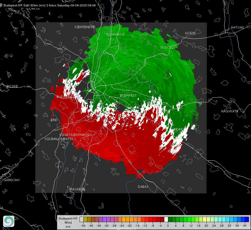Click the m/s unit label in legend
This screenshot has height=230, width=251.
point(68,227)
